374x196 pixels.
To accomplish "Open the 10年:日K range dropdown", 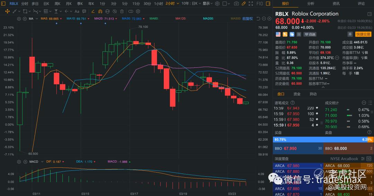I will pyautogui.click(x=191, y=3).
